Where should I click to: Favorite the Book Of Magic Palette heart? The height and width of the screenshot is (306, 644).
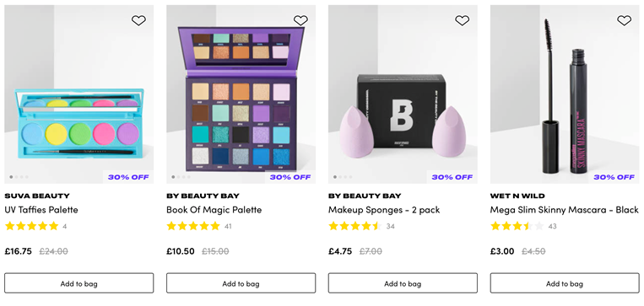[300, 20]
